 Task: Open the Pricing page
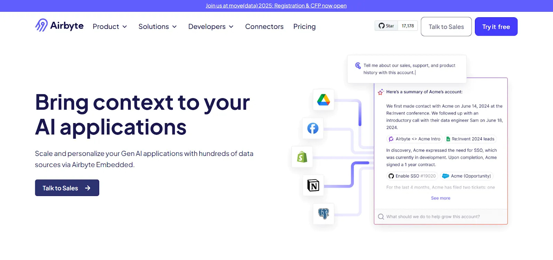tap(304, 27)
